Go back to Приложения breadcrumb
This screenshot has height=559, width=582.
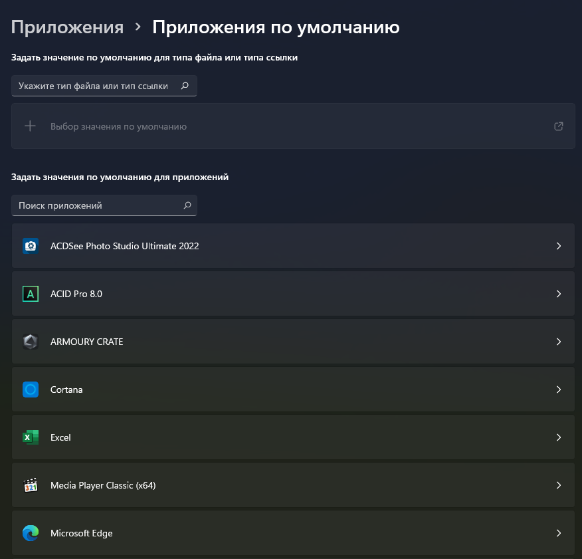[67, 27]
